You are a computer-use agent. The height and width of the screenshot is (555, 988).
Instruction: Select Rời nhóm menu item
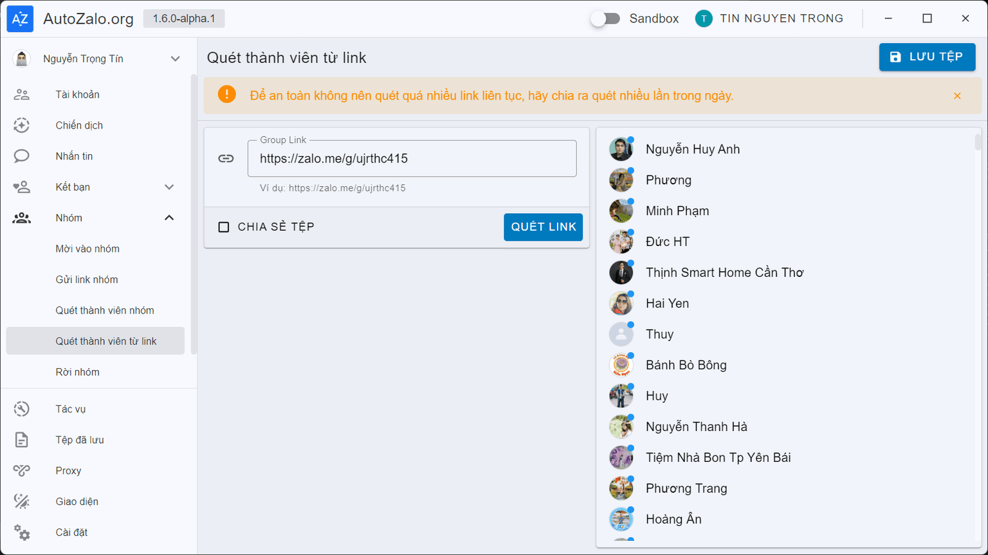(78, 372)
